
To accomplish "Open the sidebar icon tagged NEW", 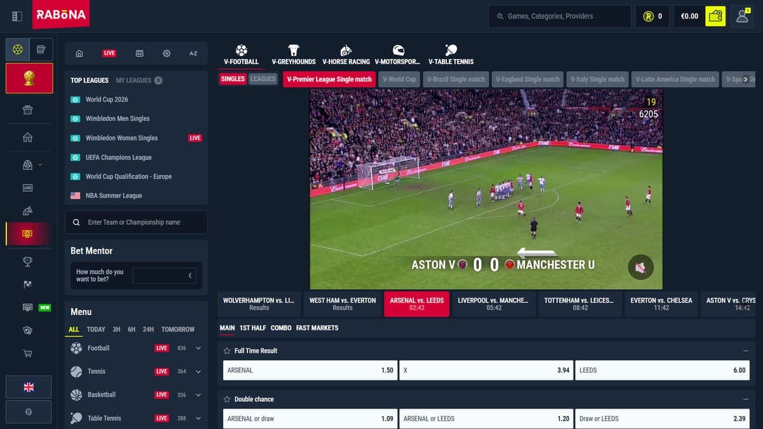I will [27, 307].
